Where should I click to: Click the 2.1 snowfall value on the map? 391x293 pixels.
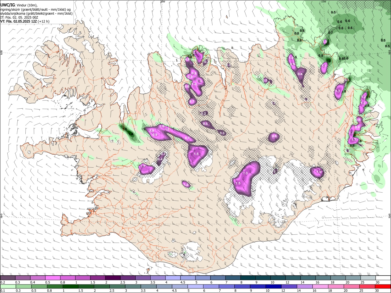[196, 52]
